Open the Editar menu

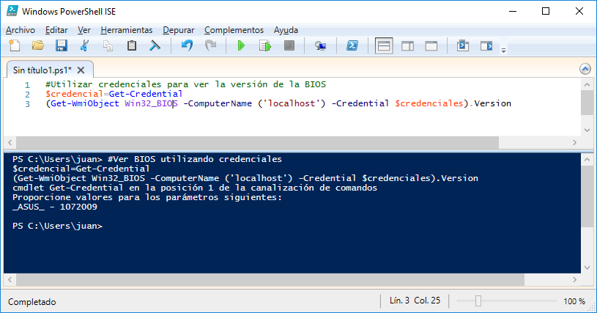pos(56,30)
